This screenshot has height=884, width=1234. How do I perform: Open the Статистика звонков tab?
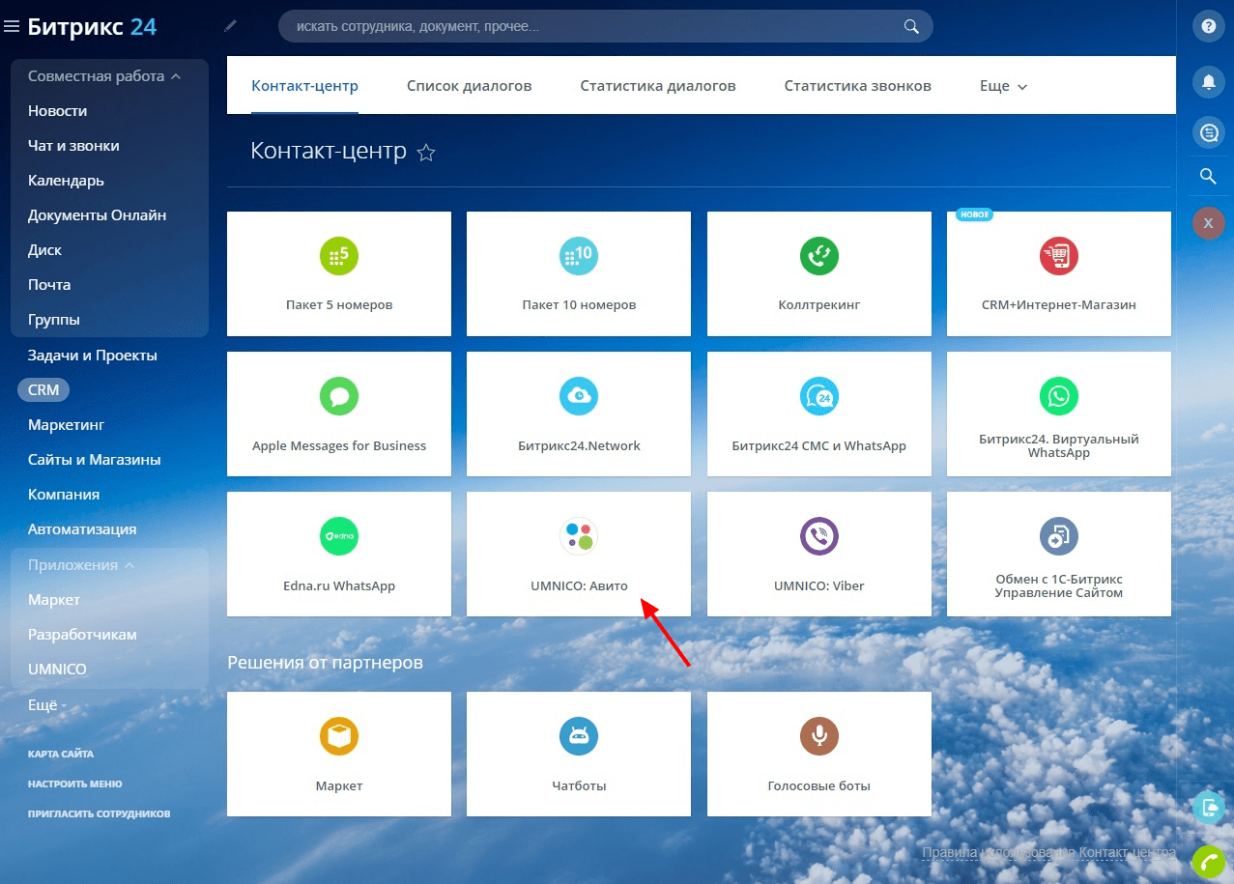[857, 86]
